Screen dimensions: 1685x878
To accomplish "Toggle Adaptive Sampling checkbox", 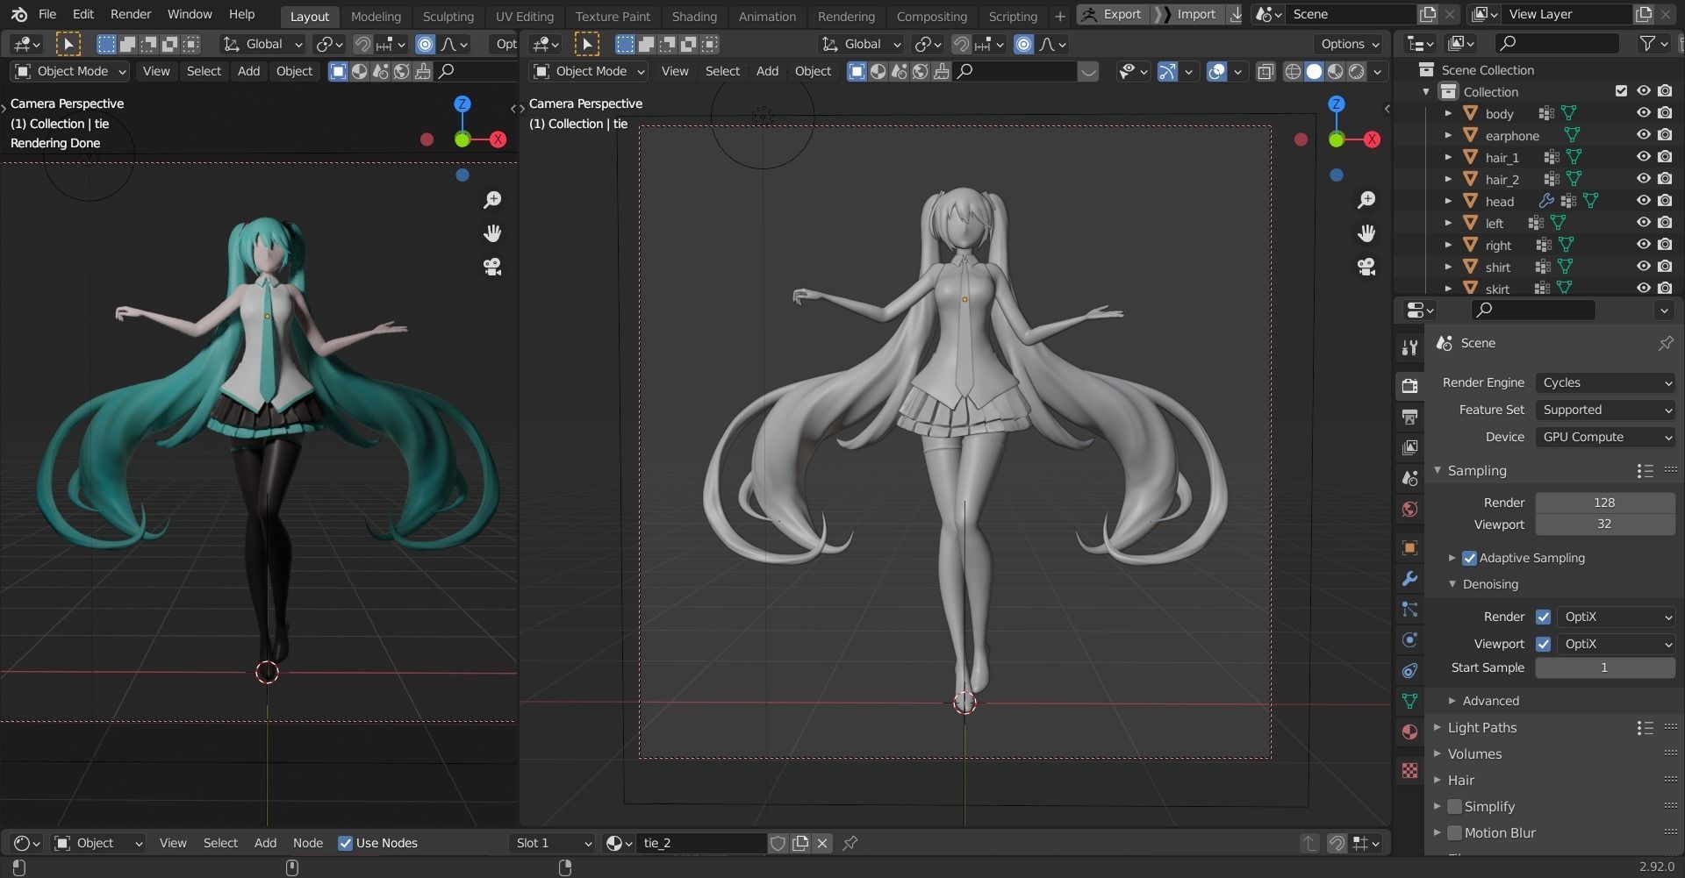I will pos(1469,558).
